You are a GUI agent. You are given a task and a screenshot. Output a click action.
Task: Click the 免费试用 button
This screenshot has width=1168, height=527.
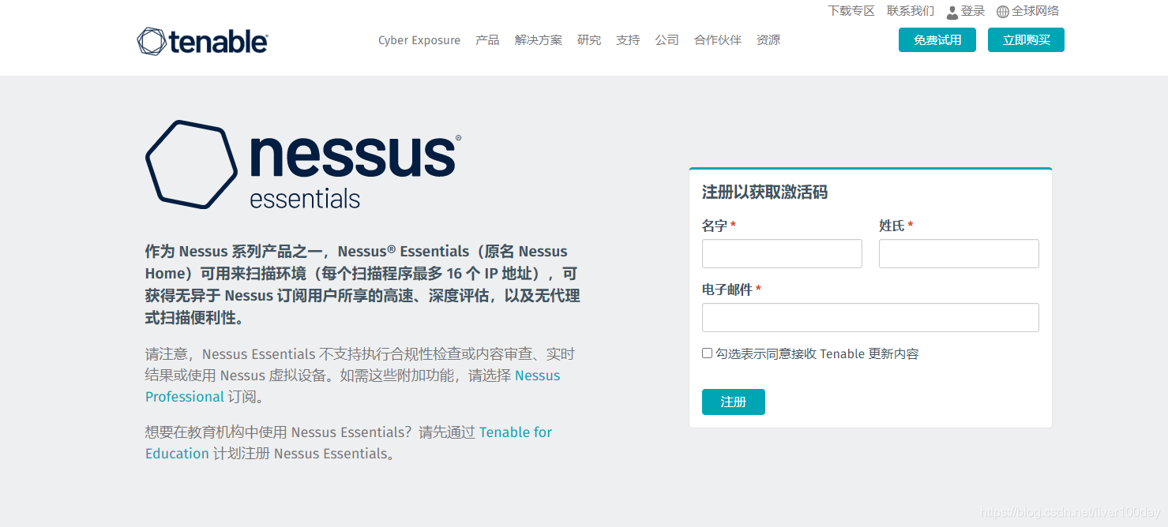pos(937,40)
